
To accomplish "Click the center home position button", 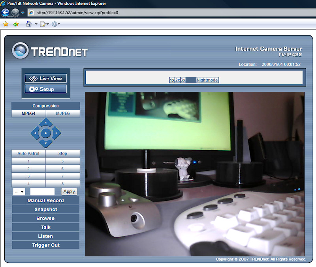I will pos(46,133).
